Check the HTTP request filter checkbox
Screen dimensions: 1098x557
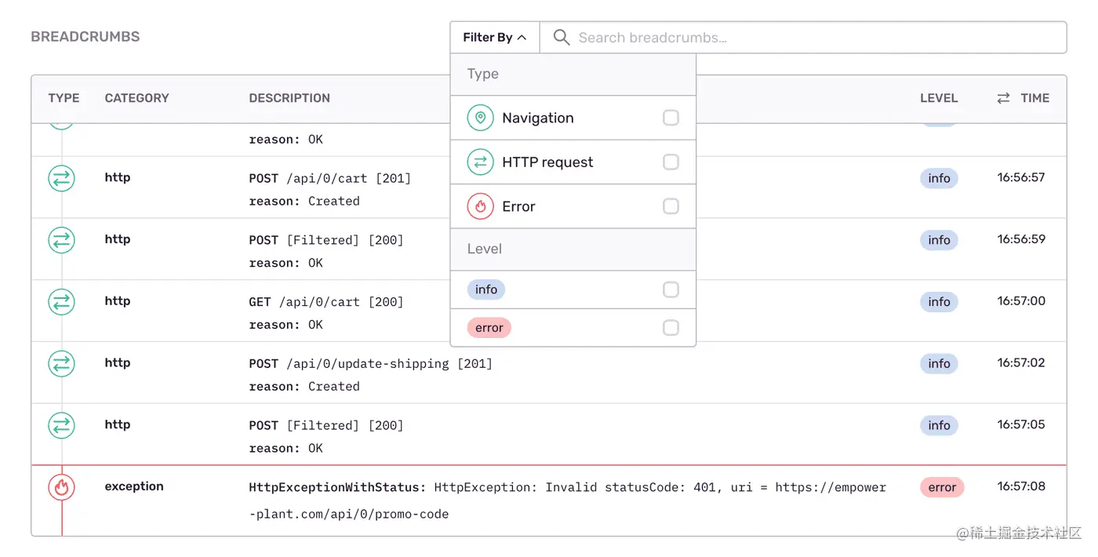pyautogui.click(x=671, y=162)
